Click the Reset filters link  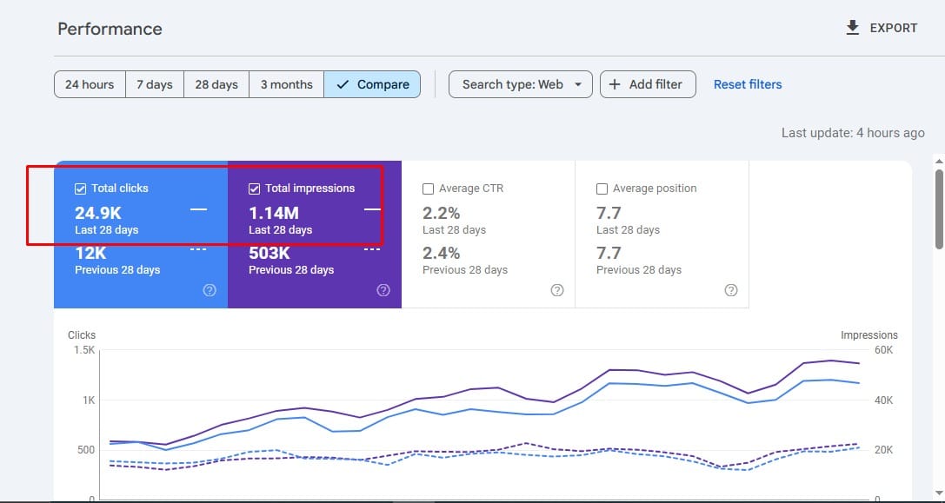coord(748,84)
